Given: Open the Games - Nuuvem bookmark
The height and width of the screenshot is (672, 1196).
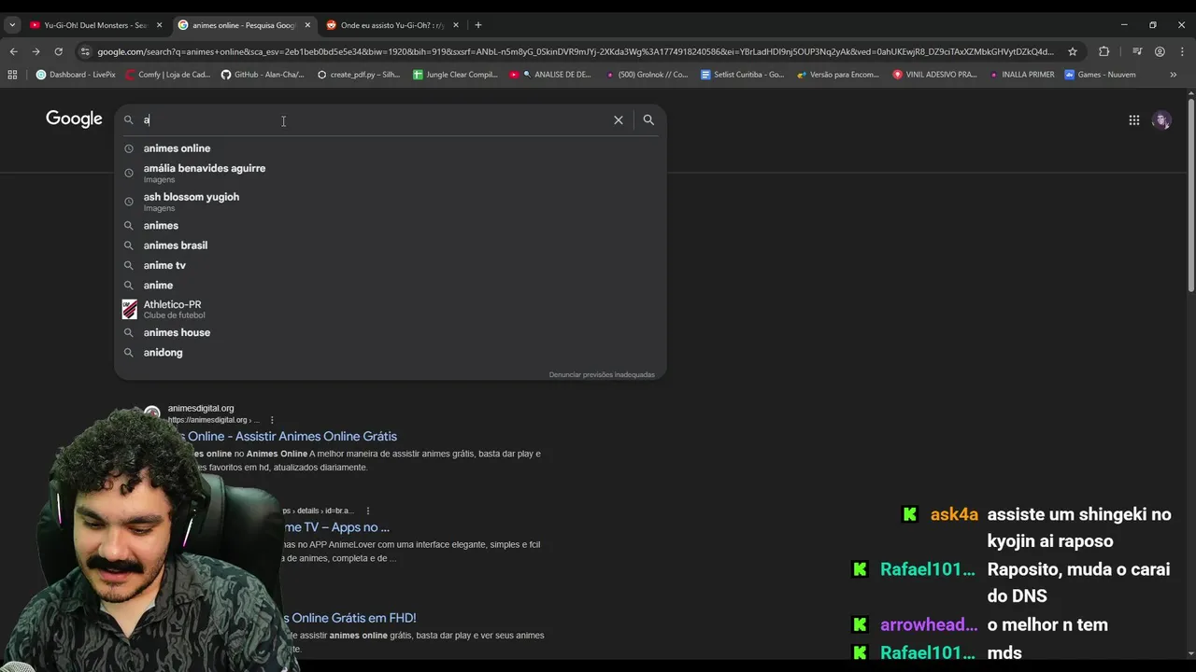Looking at the screenshot, I should [1101, 75].
